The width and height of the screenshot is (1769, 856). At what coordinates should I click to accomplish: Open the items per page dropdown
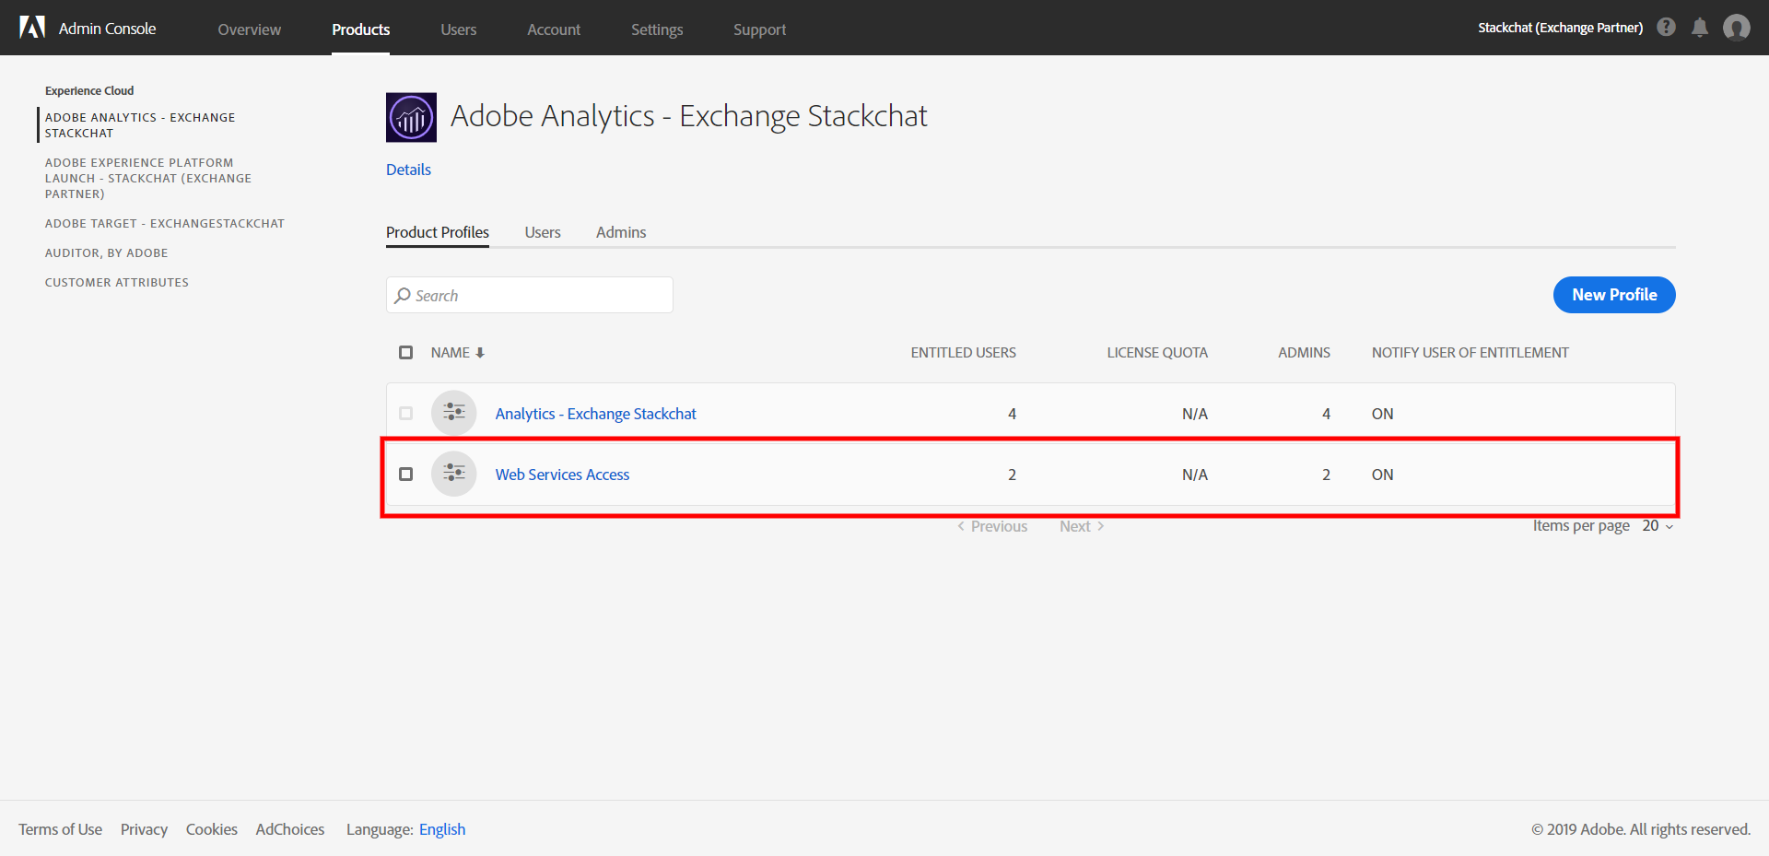pos(1658,526)
